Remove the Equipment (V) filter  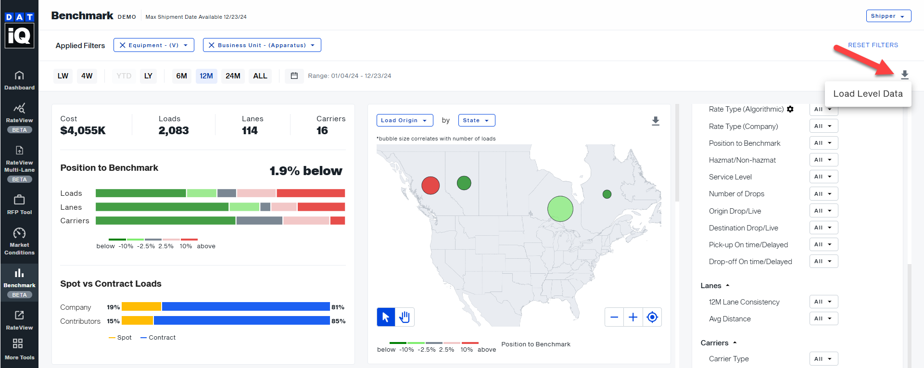(x=123, y=45)
